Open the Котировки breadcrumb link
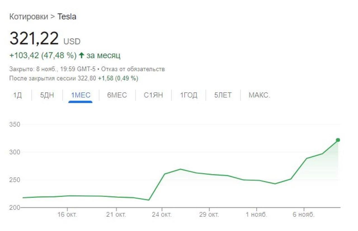The width and height of the screenshot is (358, 231). [29, 17]
